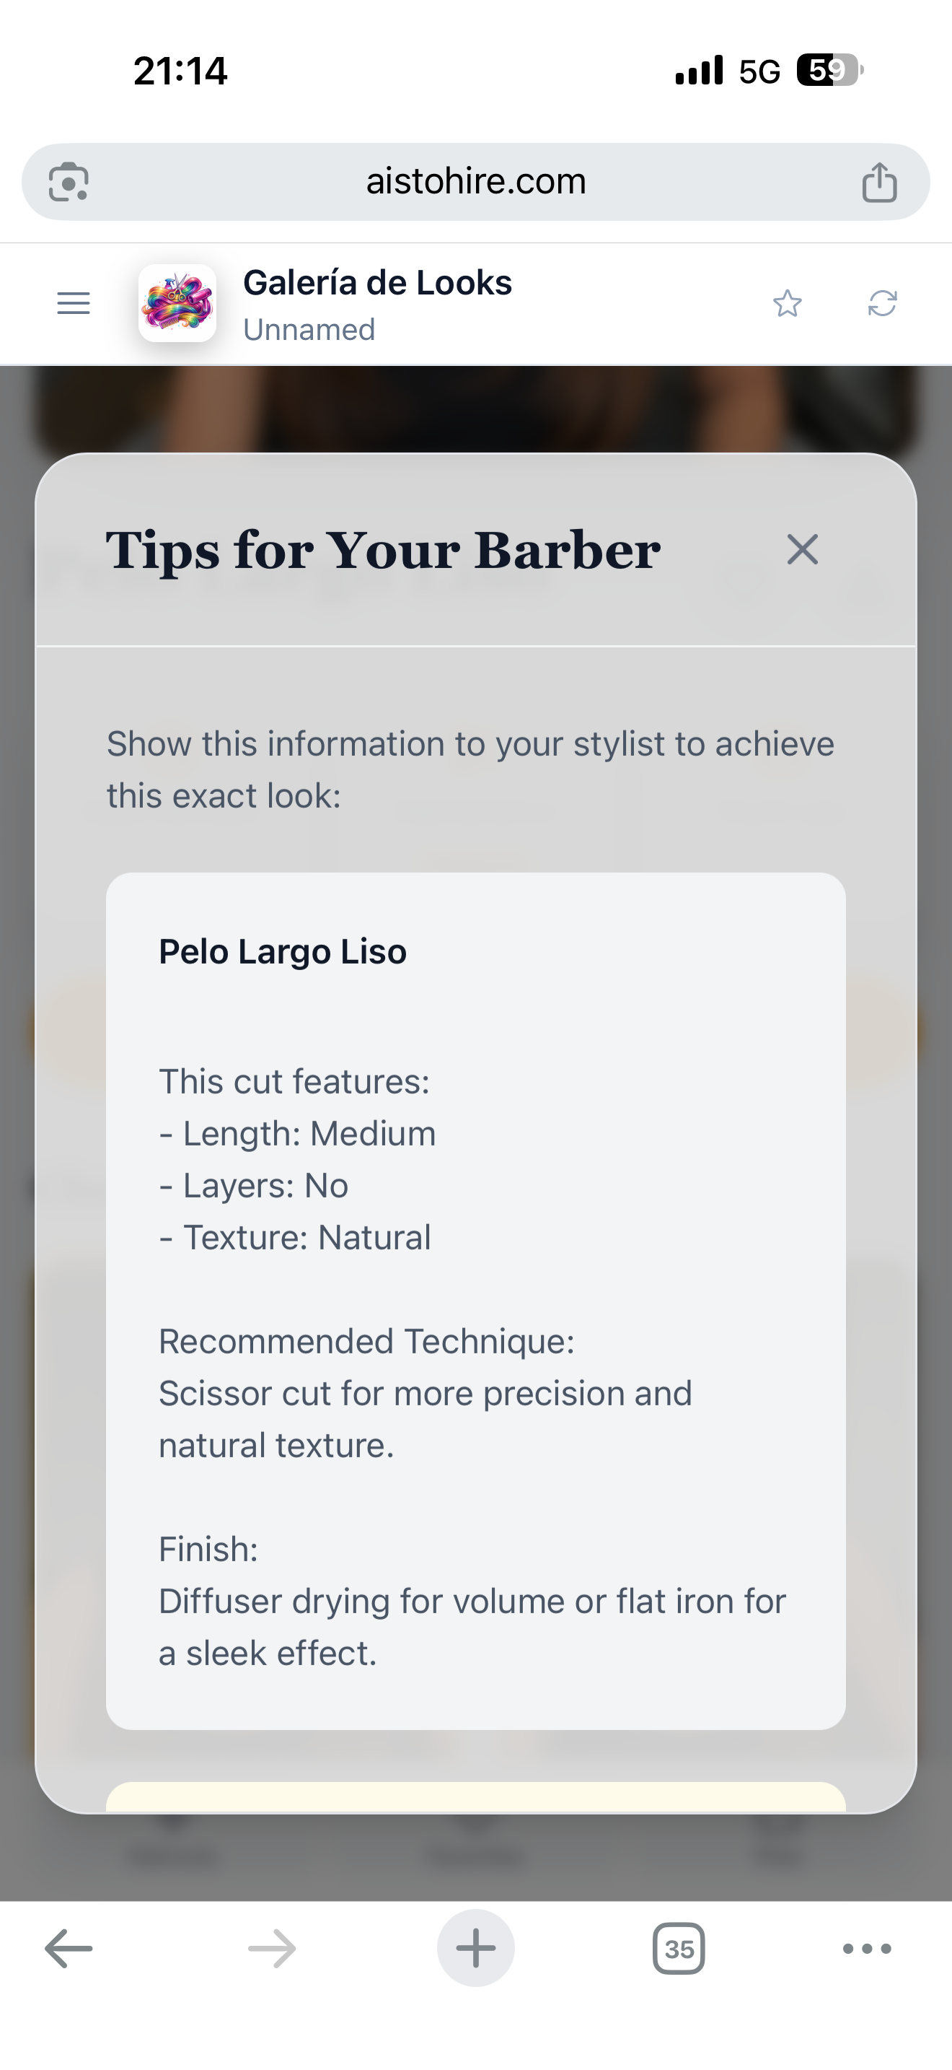952x2070 pixels.
Task: Close the Tips for Your Barber dialog
Action: tap(803, 551)
